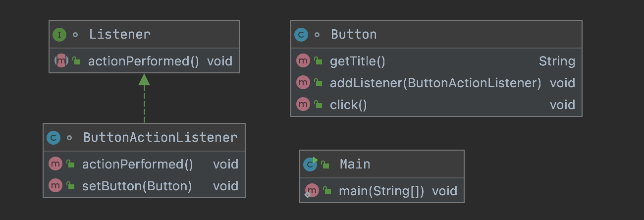Click the green lock icon beside addListener
644x220 pixels.
[x=318, y=83]
